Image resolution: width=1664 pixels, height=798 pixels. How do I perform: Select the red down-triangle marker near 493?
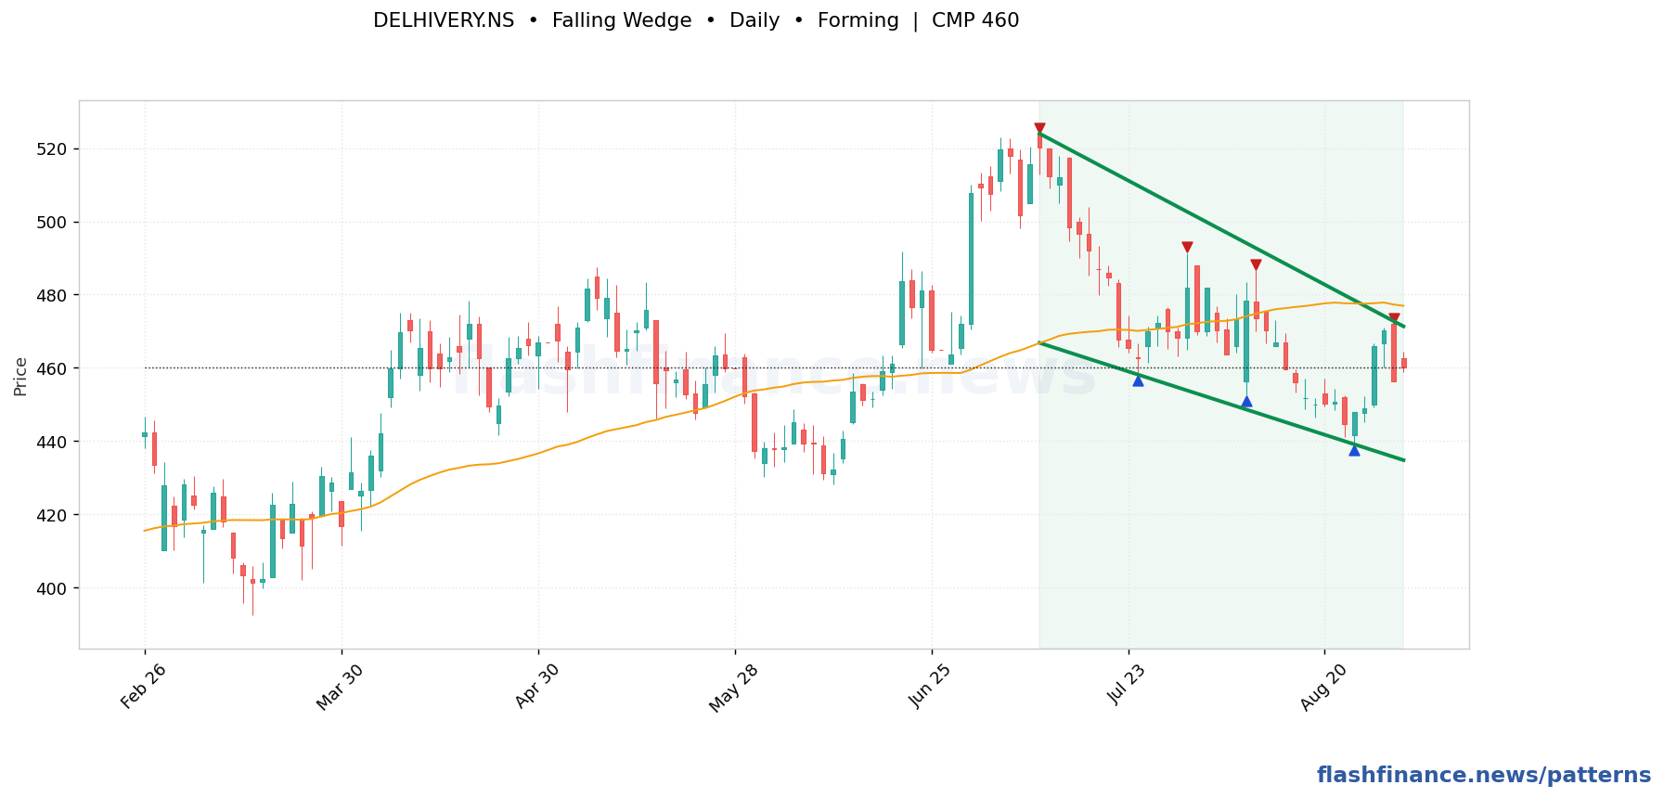tap(1187, 248)
